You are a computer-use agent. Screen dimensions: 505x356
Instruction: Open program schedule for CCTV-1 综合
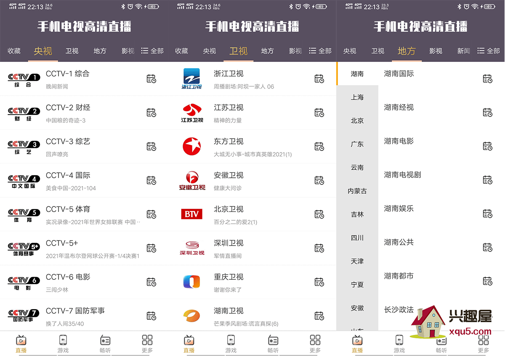point(151,79)
